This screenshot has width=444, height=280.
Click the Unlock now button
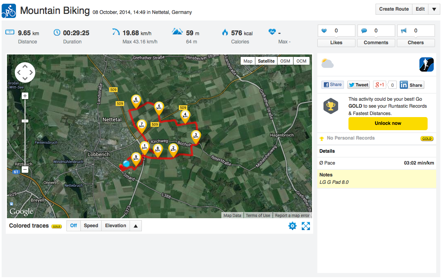pos(388,123)
